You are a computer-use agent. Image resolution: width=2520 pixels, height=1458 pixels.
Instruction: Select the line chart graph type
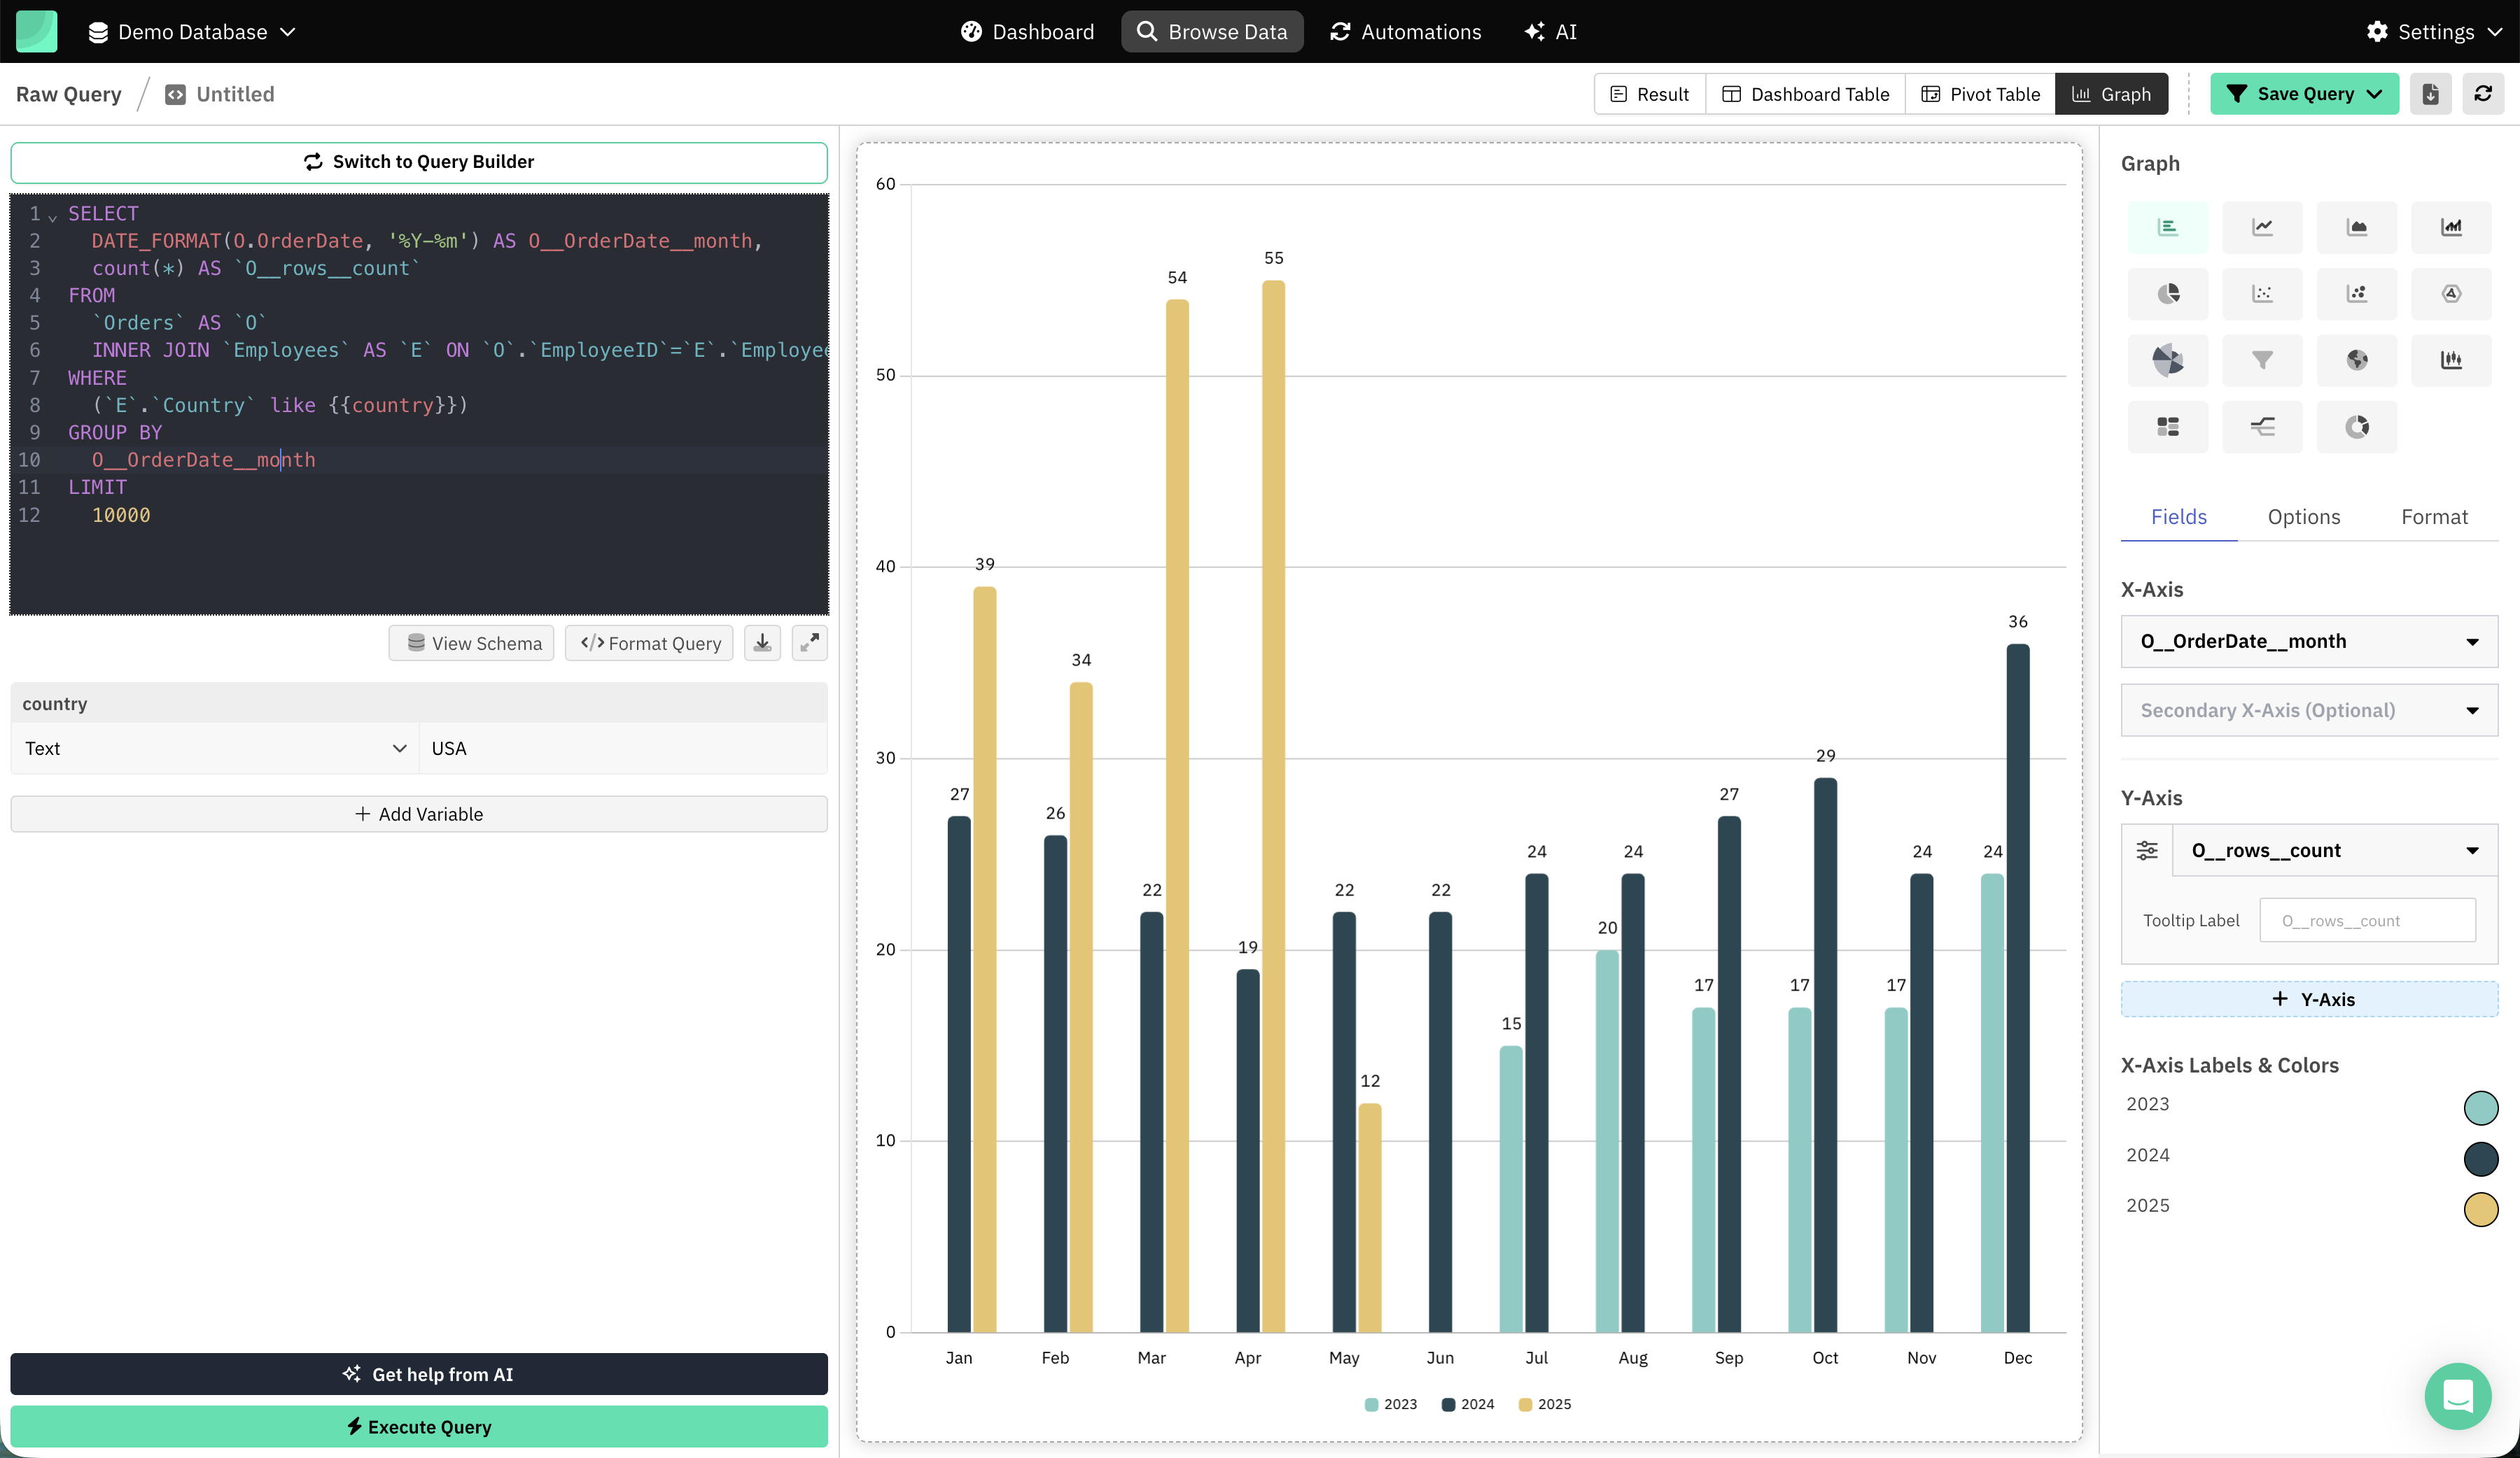2262,227
